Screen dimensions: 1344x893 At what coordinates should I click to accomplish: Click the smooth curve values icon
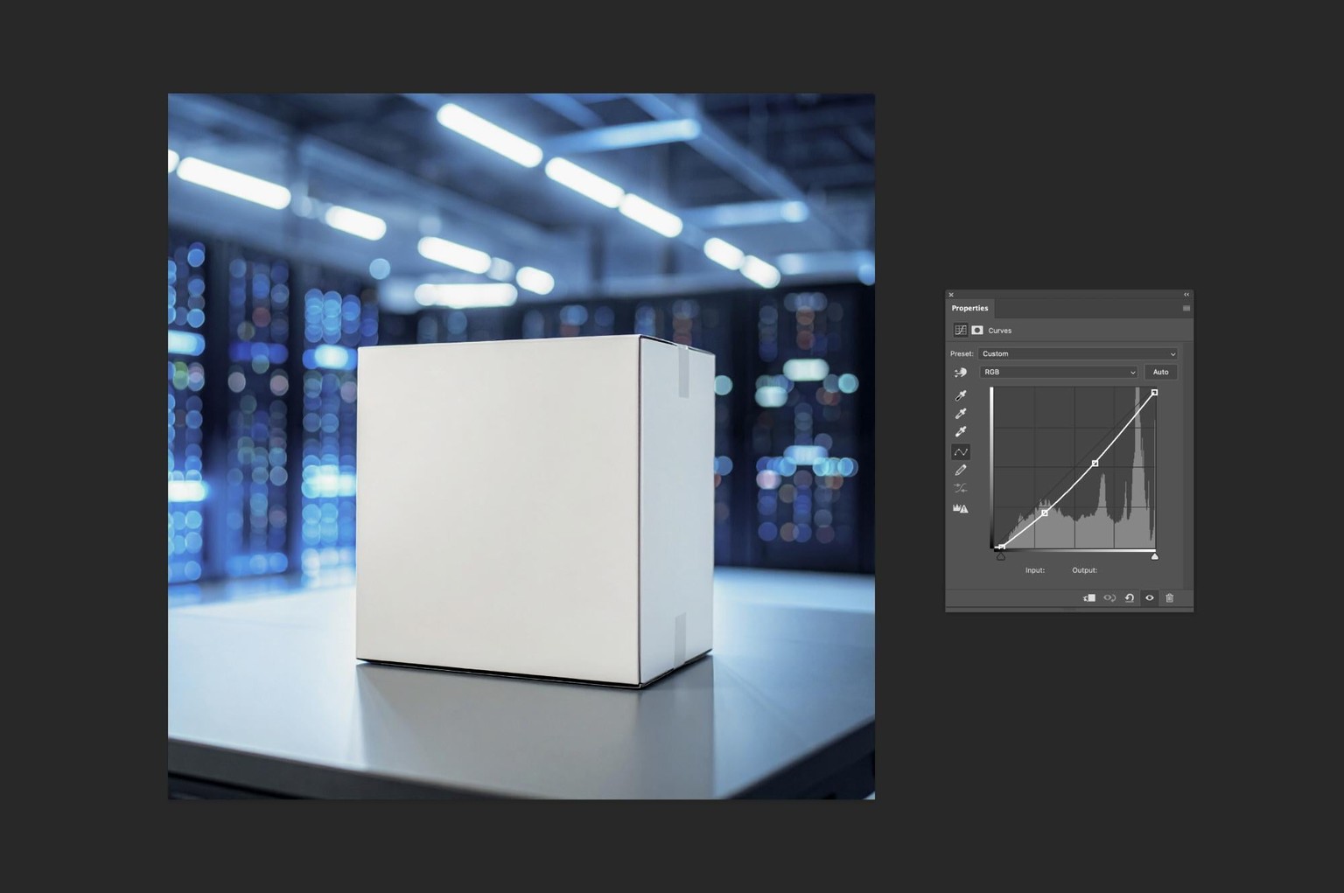point(961,489)
